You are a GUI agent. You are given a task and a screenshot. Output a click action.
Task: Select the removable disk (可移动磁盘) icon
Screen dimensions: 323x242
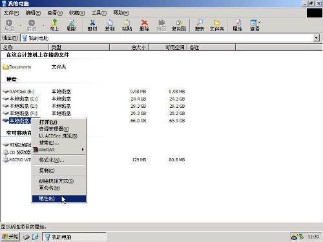(x=6, y=145)
